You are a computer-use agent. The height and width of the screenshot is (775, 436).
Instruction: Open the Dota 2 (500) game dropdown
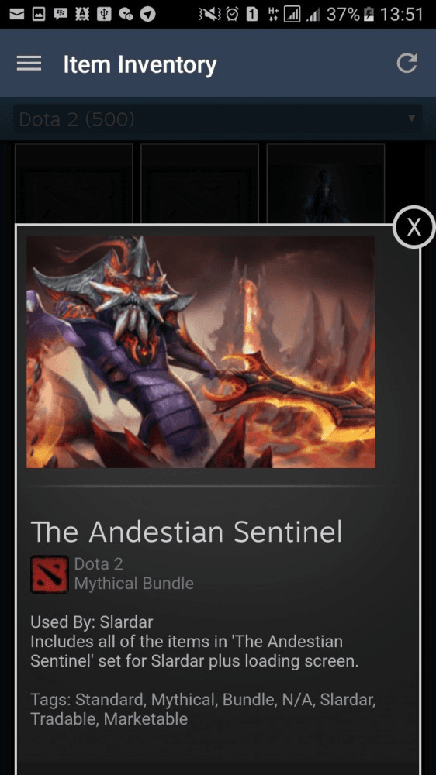218,119
